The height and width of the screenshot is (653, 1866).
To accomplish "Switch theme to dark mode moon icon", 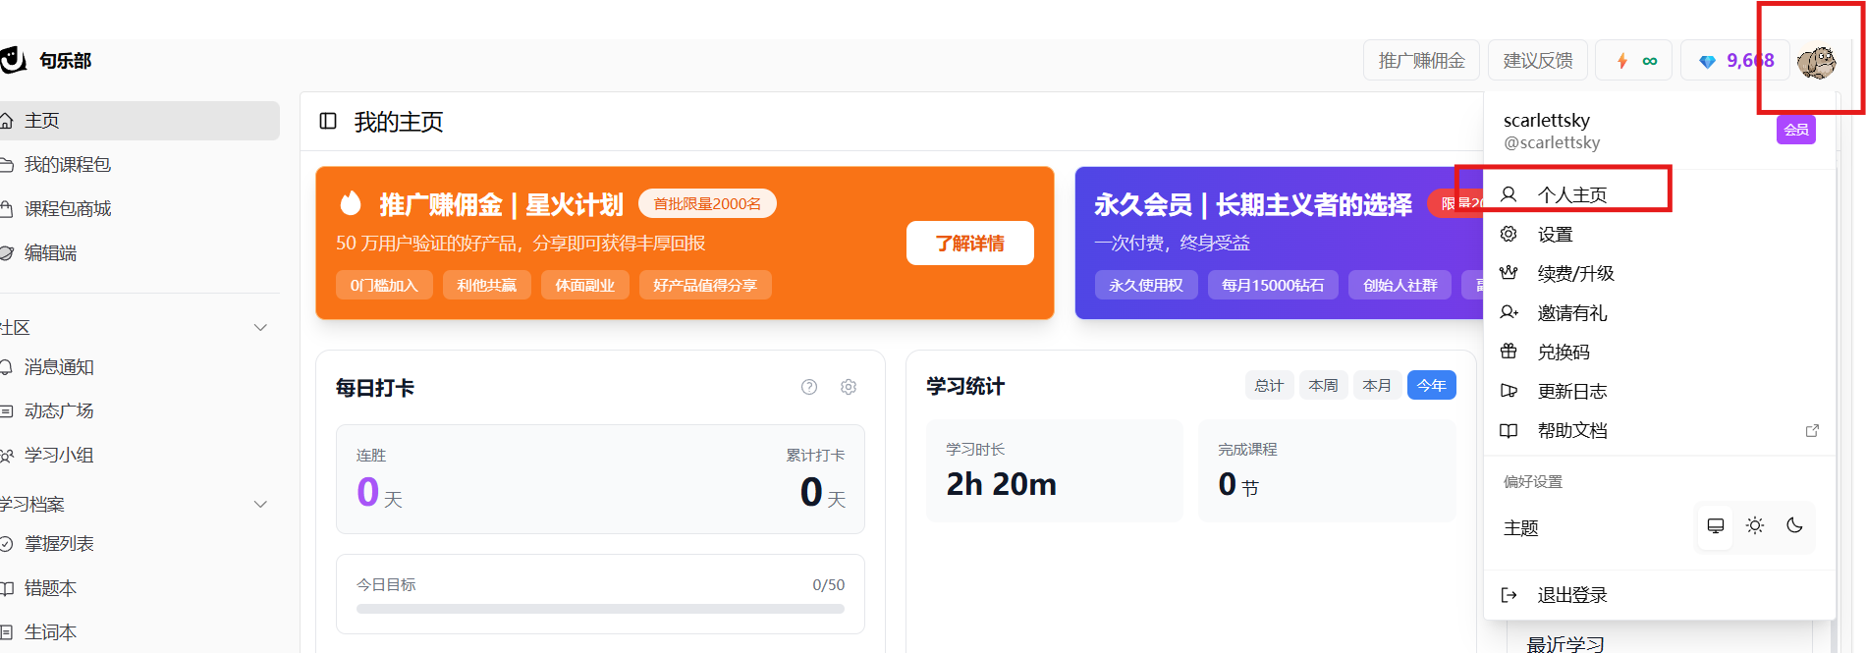I will point(1794,526).
